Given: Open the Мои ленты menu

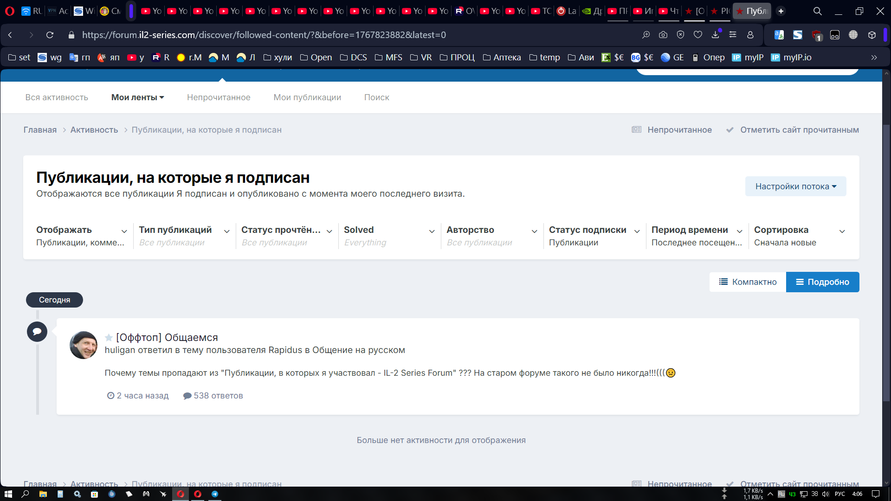Looking at the screenshot, I should click(137, 97).
